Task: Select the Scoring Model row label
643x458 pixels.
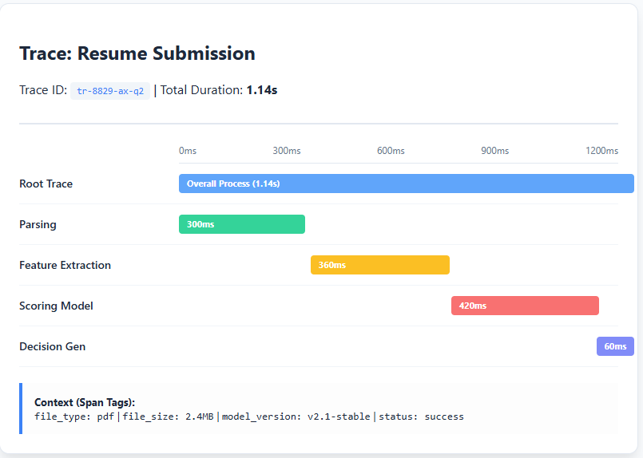Action: click(56, 306)
